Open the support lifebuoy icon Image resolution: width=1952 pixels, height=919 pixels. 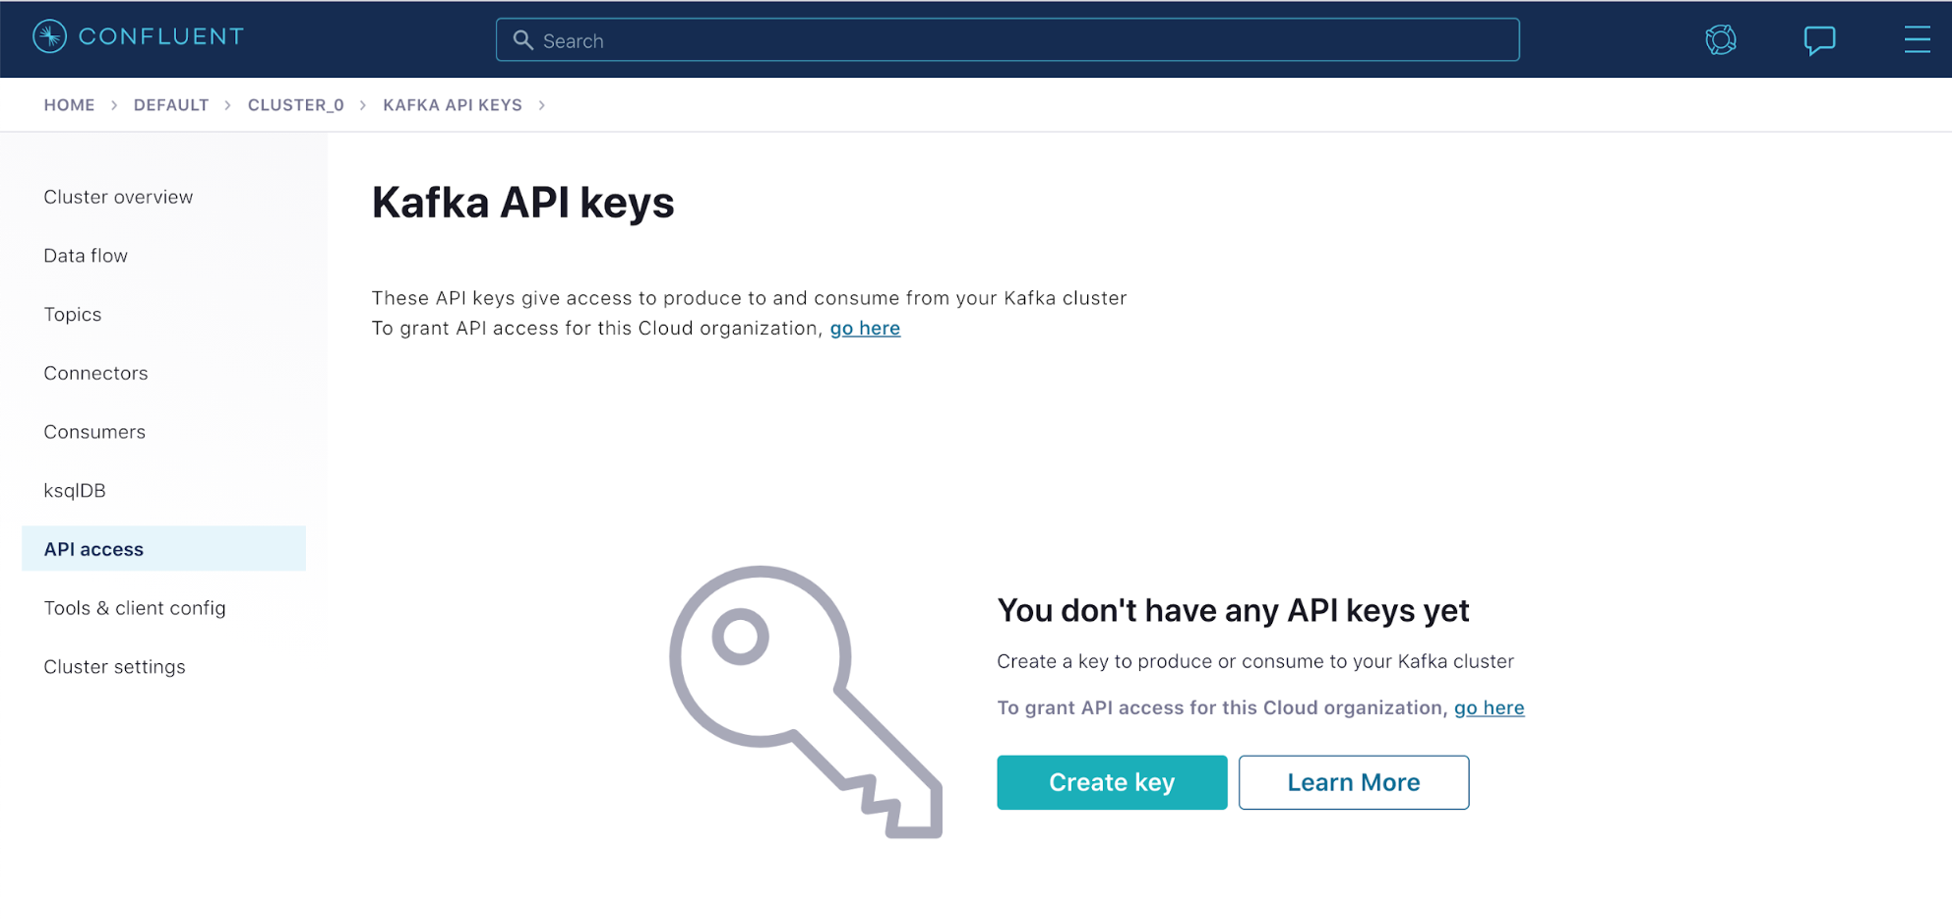[1721, 39]
